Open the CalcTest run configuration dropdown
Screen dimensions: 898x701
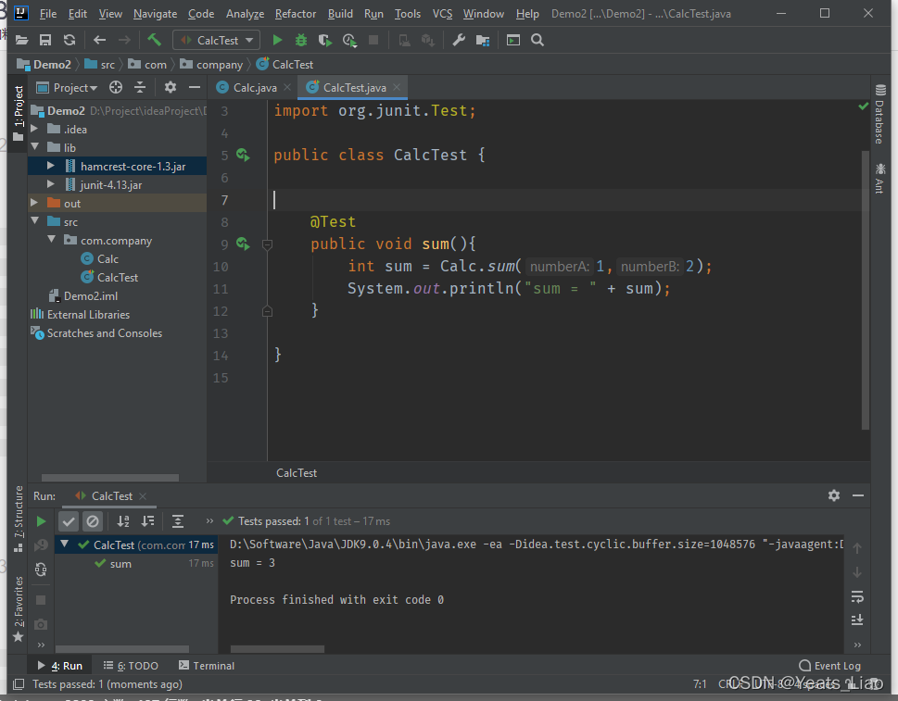coord(216,41)
